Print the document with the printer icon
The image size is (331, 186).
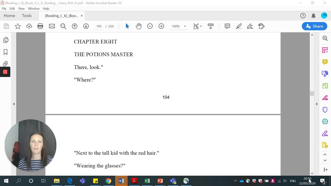[40, 26]
